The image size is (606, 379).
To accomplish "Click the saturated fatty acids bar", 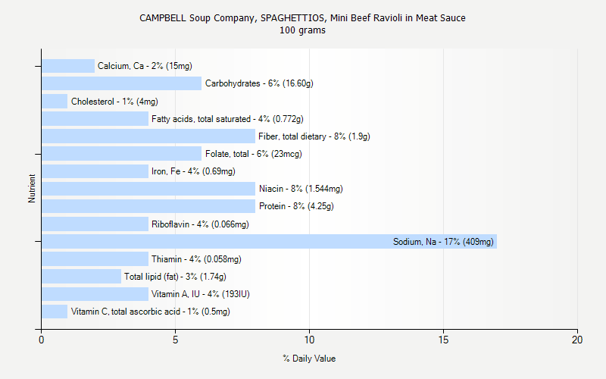I will [95, 119].
